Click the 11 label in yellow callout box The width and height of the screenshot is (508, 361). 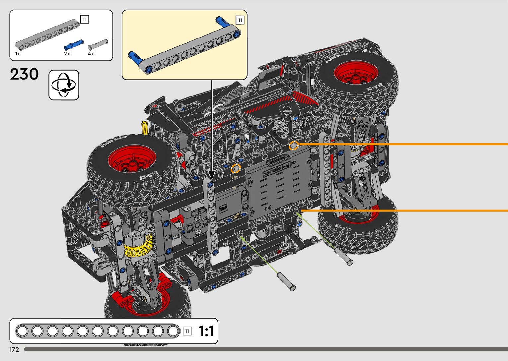click(x=240, y=20)
